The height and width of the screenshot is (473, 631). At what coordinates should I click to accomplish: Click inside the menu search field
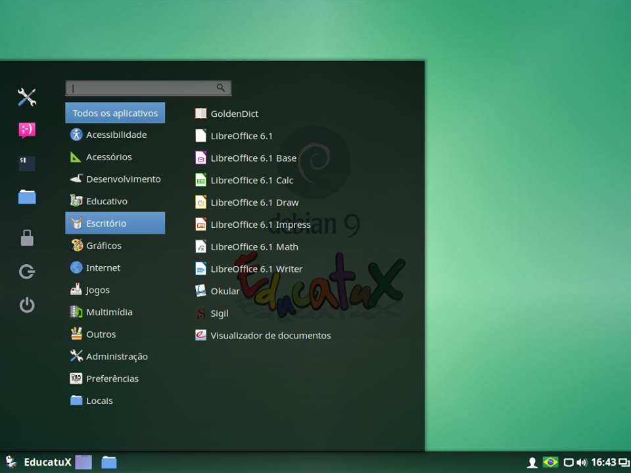click(x=148, y=88)
